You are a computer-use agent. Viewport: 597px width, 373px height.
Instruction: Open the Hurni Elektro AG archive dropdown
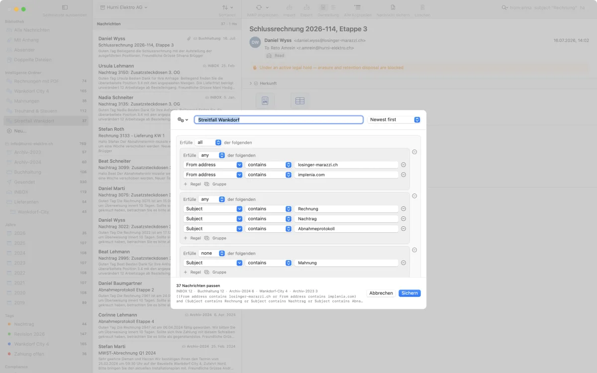coord(123,7)
